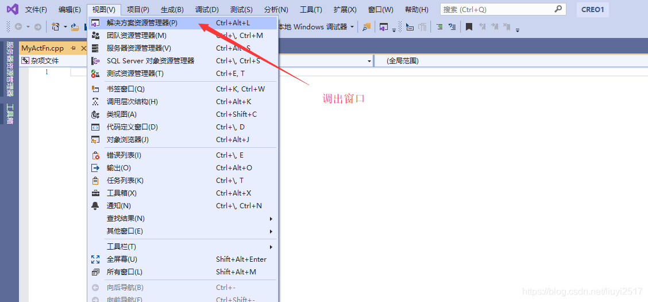This screenshot has width=648, height=302.
Task: Open the 杂项文件 dropdown arrow
Action: (369, 61)
